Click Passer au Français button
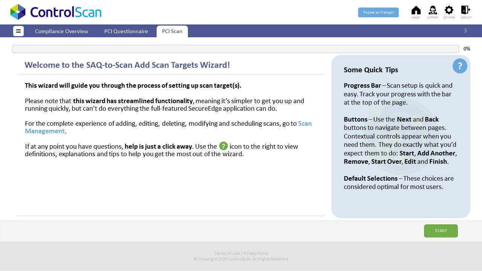The image size is (482, 271). tap(378, 12)
